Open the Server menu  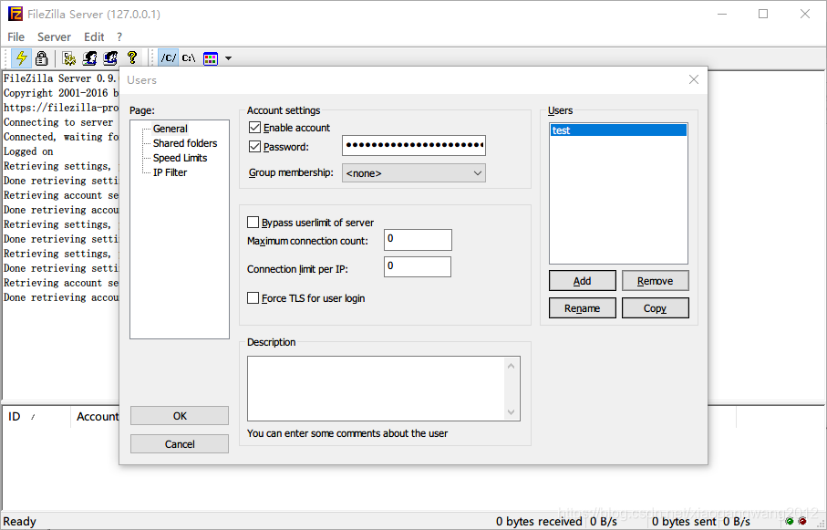(54, 37)
